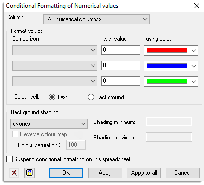Click the second with value field beside blue

click(x=121, y=65)
